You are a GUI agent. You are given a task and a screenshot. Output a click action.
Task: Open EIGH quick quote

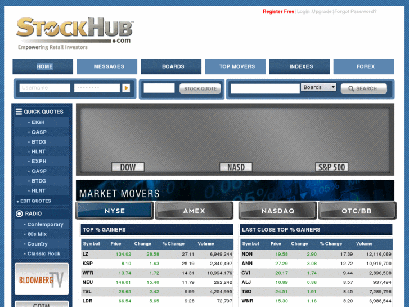pyautogui.click(x=38, y=122)
